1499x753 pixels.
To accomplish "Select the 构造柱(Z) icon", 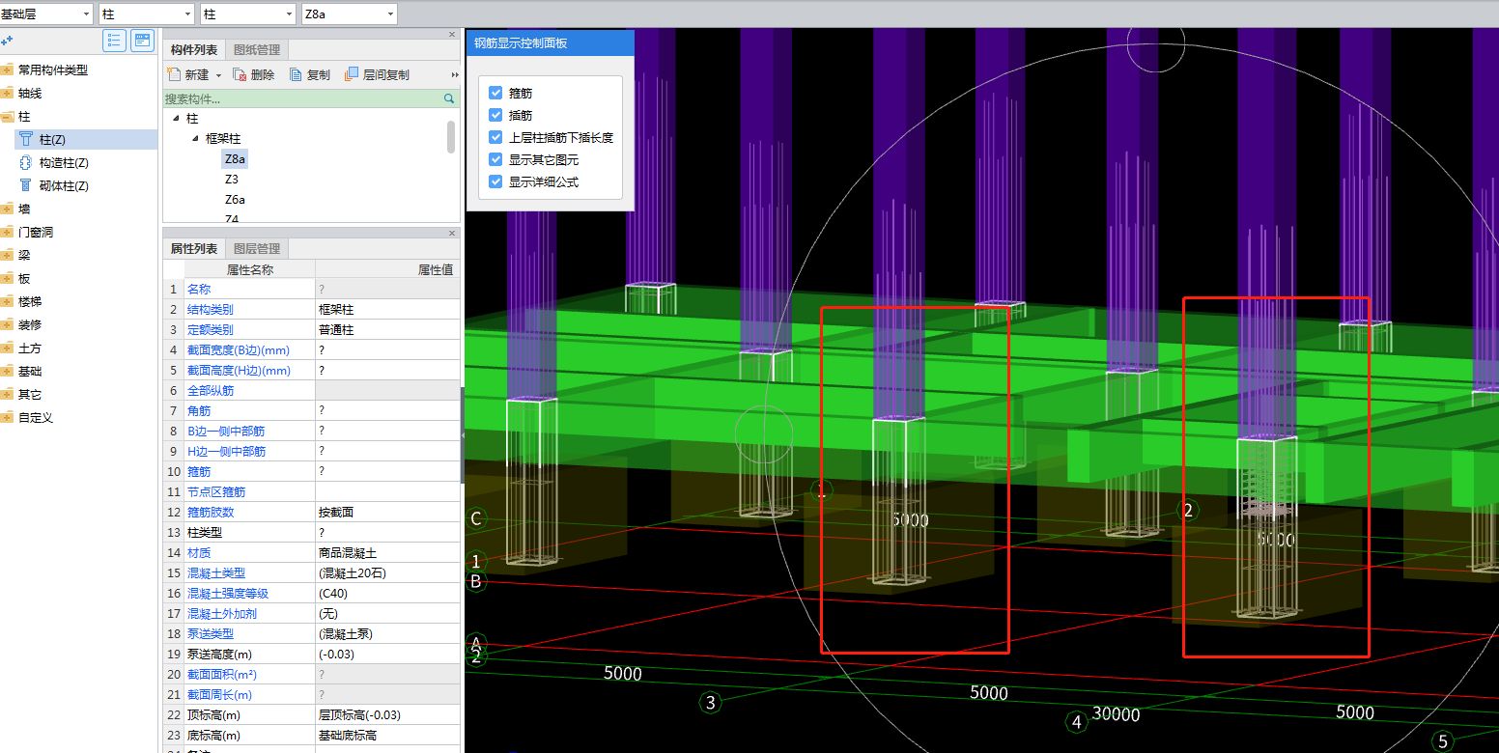I will [x=26, y=163].
